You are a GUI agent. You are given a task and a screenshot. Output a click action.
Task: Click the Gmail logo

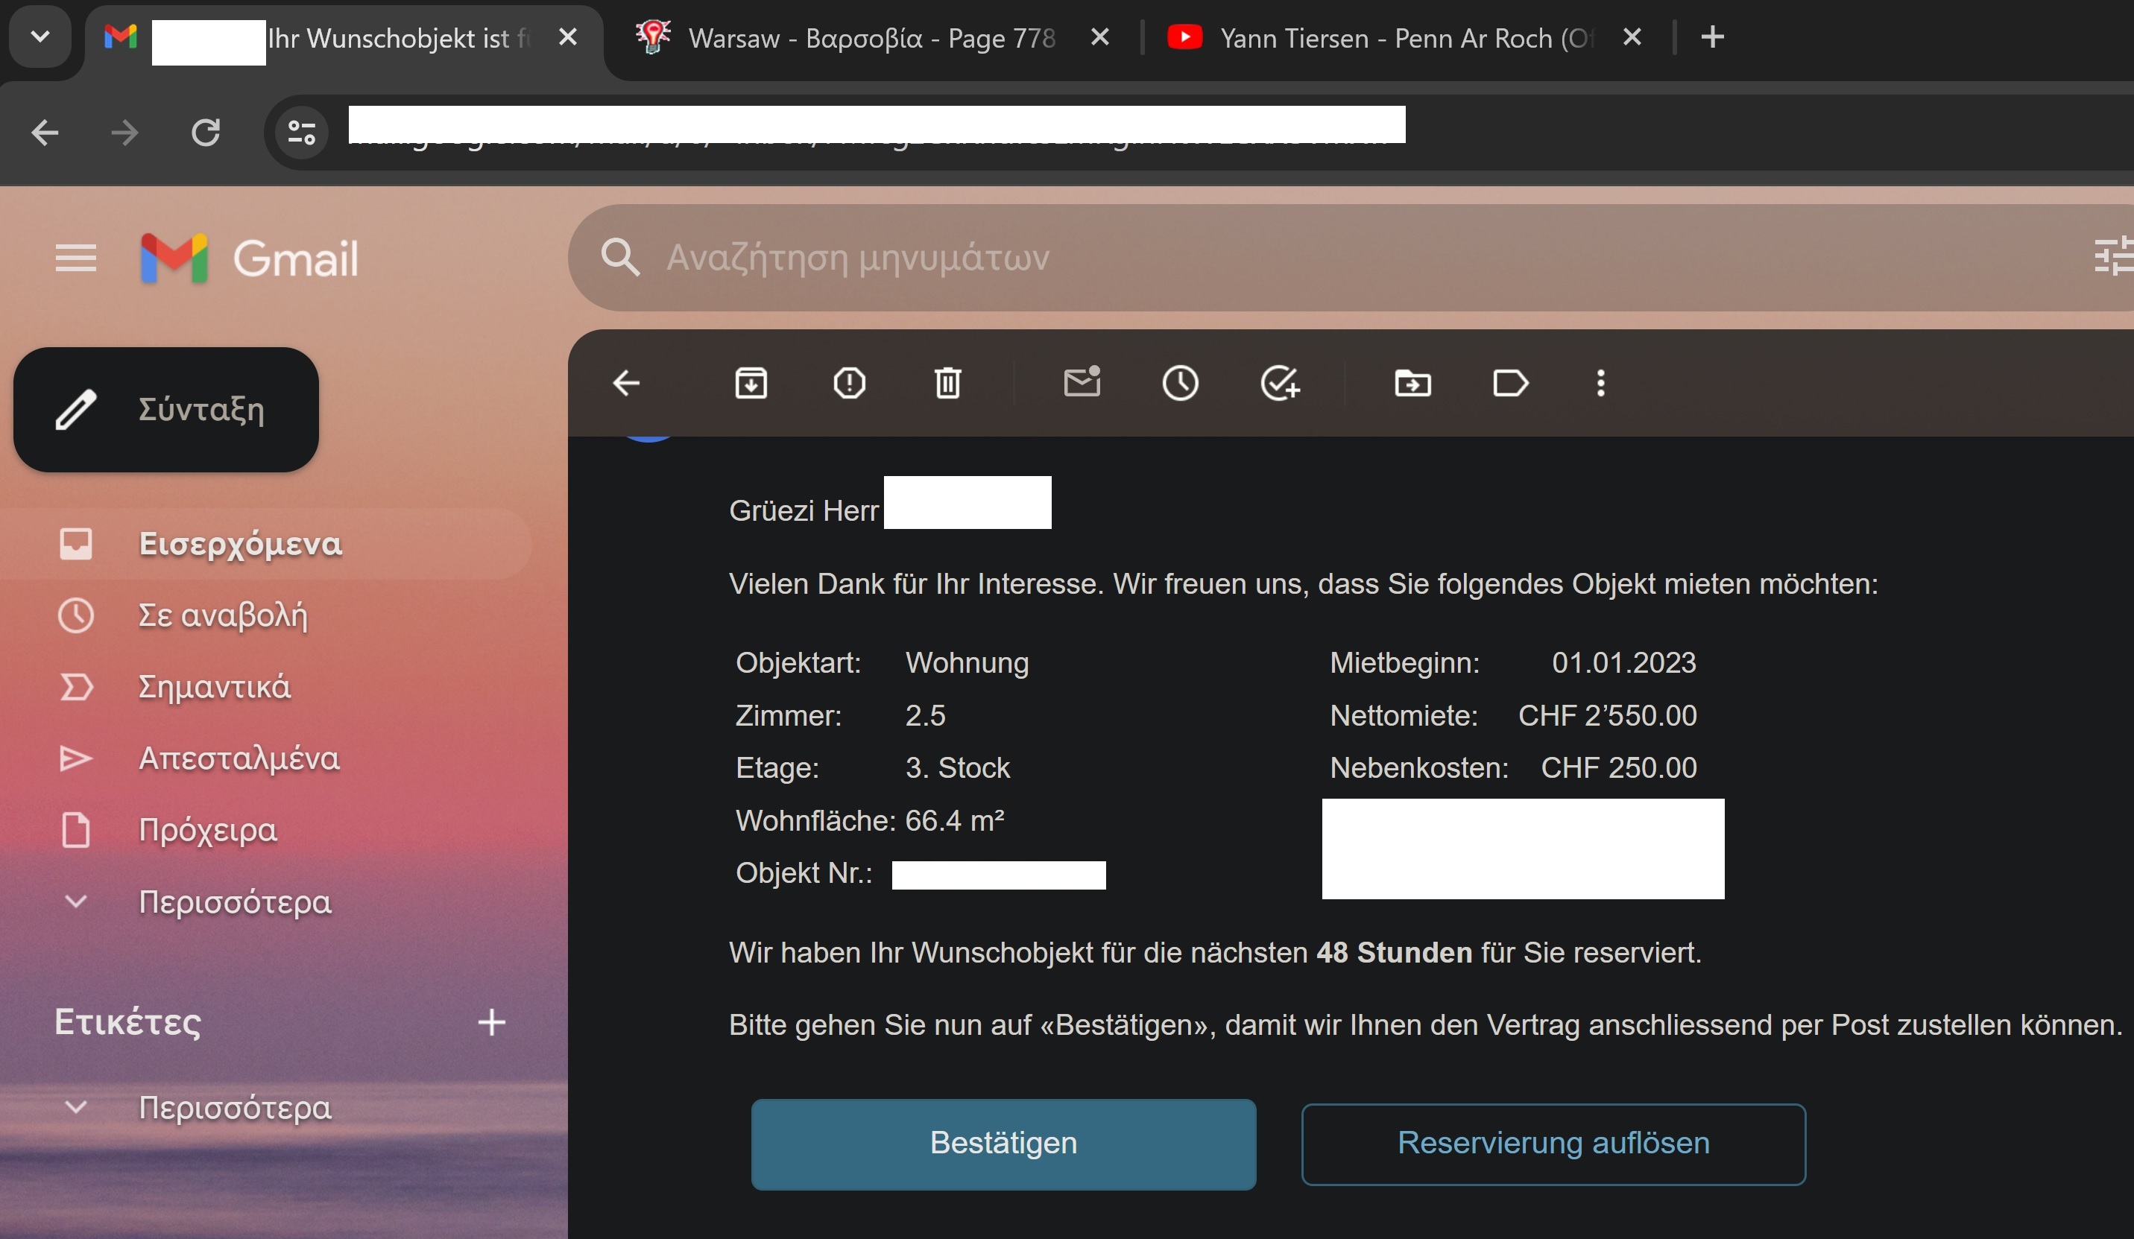pyautogui.click(x=250, y=258)
